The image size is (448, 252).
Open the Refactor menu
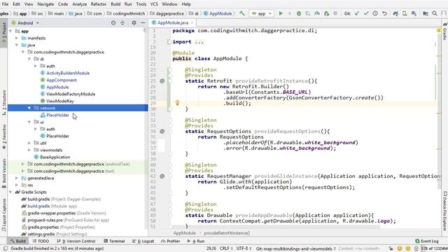(x=98, y=4)
